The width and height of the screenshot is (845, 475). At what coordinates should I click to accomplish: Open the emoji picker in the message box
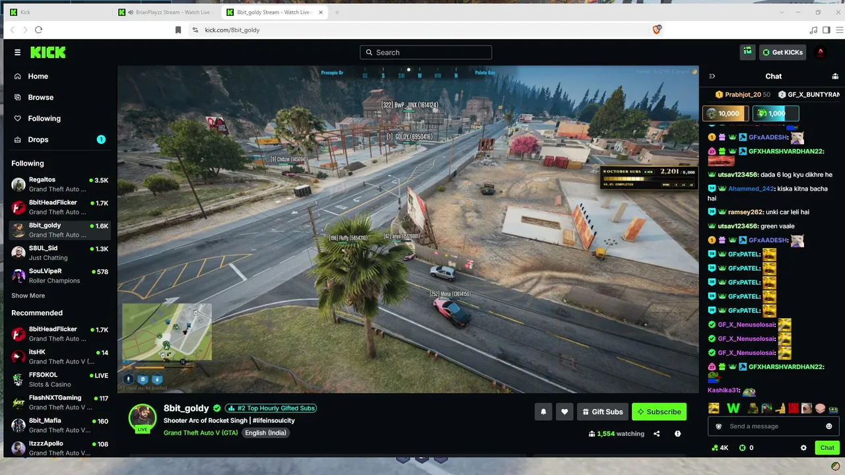coord(829,426)
